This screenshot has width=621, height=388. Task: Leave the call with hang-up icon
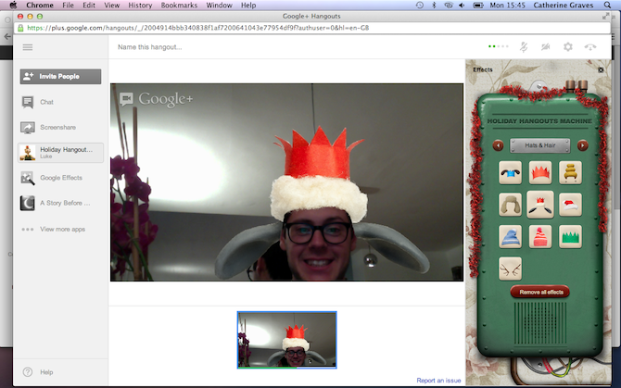tap(590, 47)
